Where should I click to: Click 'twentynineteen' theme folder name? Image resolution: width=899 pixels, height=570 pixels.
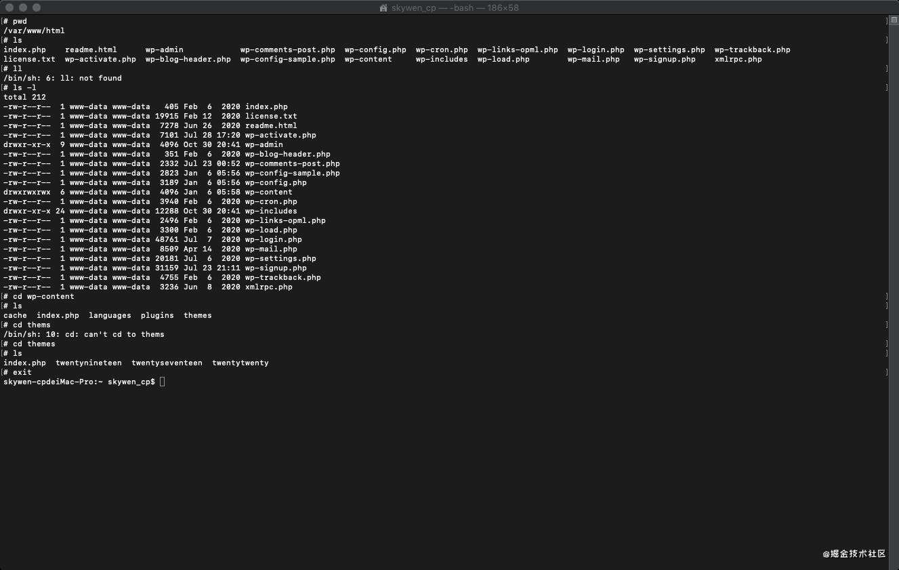coord(89,363)
